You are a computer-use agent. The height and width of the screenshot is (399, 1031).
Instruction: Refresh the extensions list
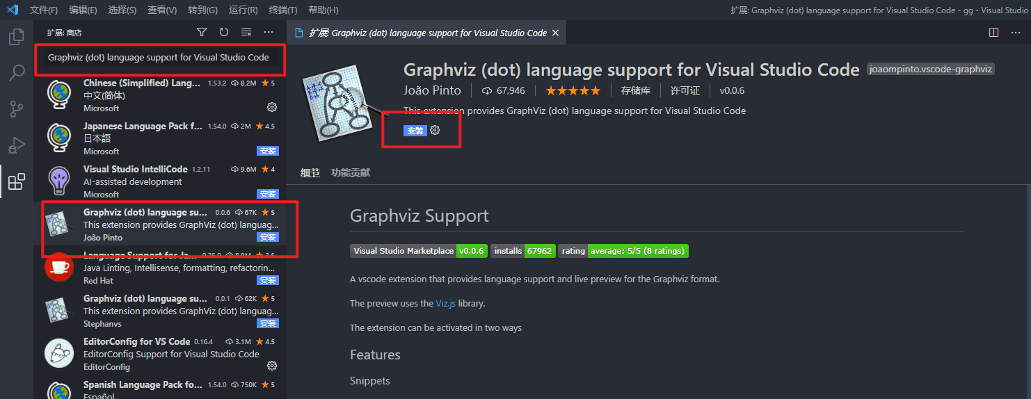(x=224, y=32)
